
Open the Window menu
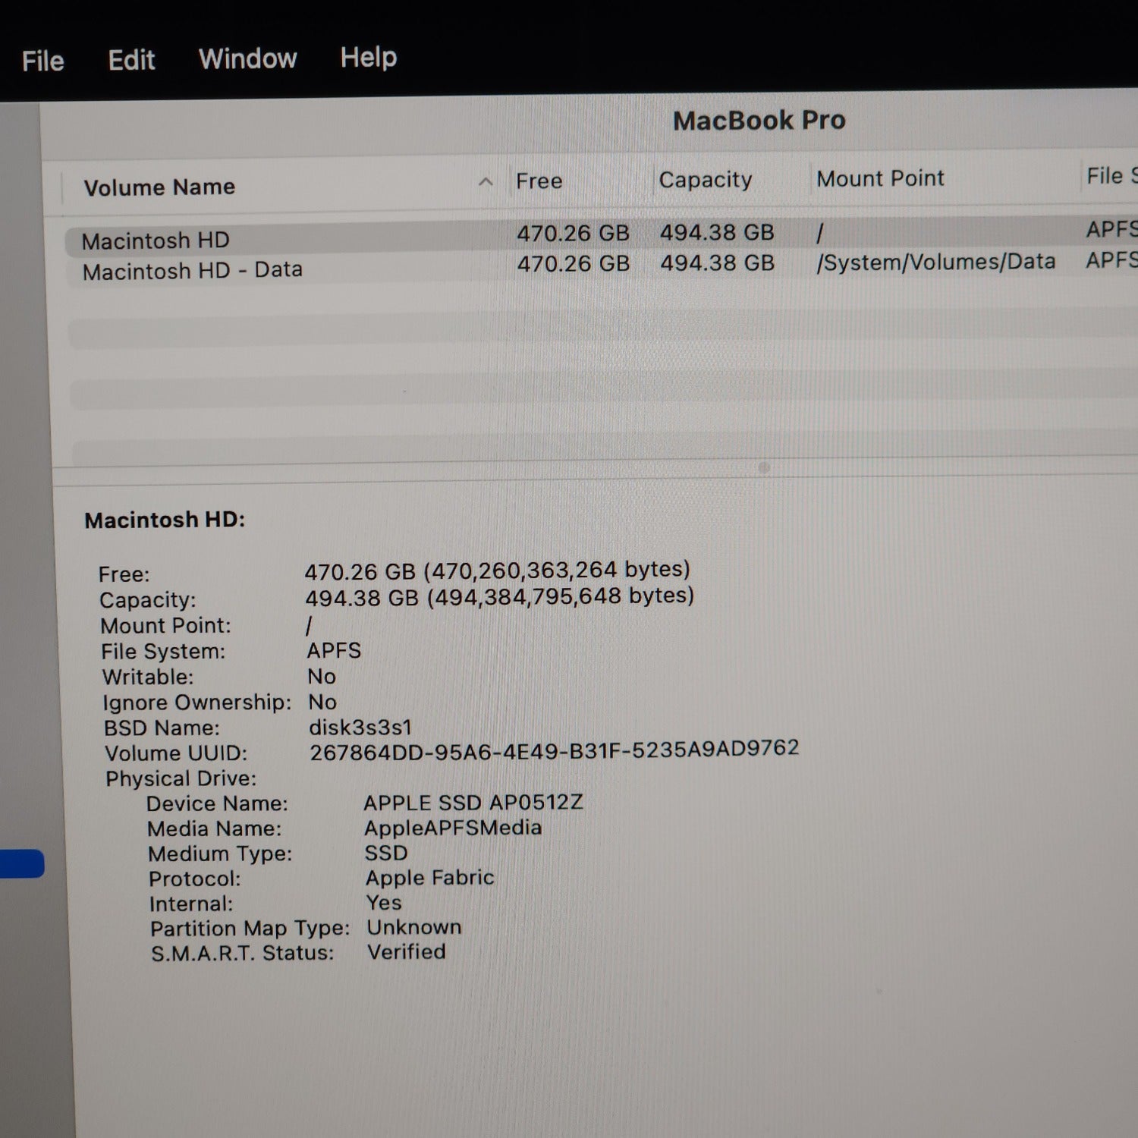(x=247, y=58)
